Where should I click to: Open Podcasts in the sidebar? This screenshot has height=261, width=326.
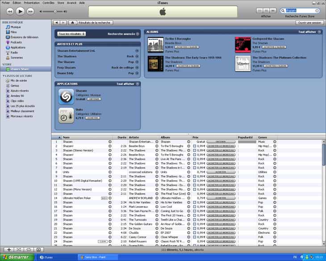[x=16, y=42]
